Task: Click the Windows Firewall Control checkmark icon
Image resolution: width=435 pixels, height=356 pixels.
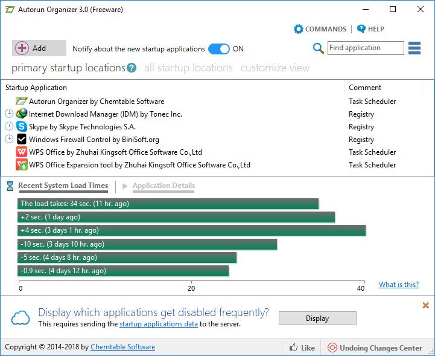Action: coord(22,140)
